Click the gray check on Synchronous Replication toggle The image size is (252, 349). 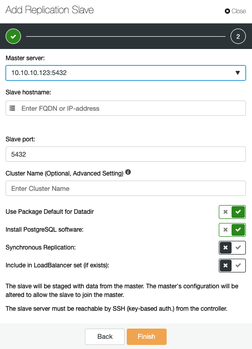click(x=238, y=247)
